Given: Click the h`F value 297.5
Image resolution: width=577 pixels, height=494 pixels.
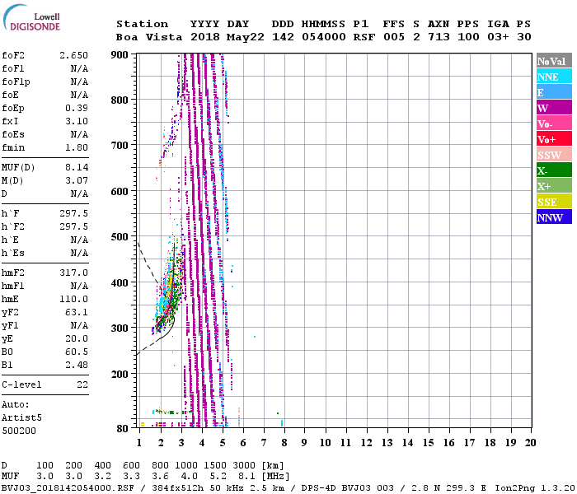Looking at the screenshot, I should click(73, 213).
